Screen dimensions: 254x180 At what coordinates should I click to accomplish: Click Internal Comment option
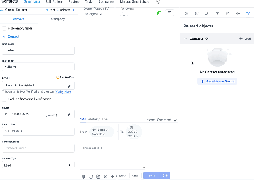[x=158, y=120]
